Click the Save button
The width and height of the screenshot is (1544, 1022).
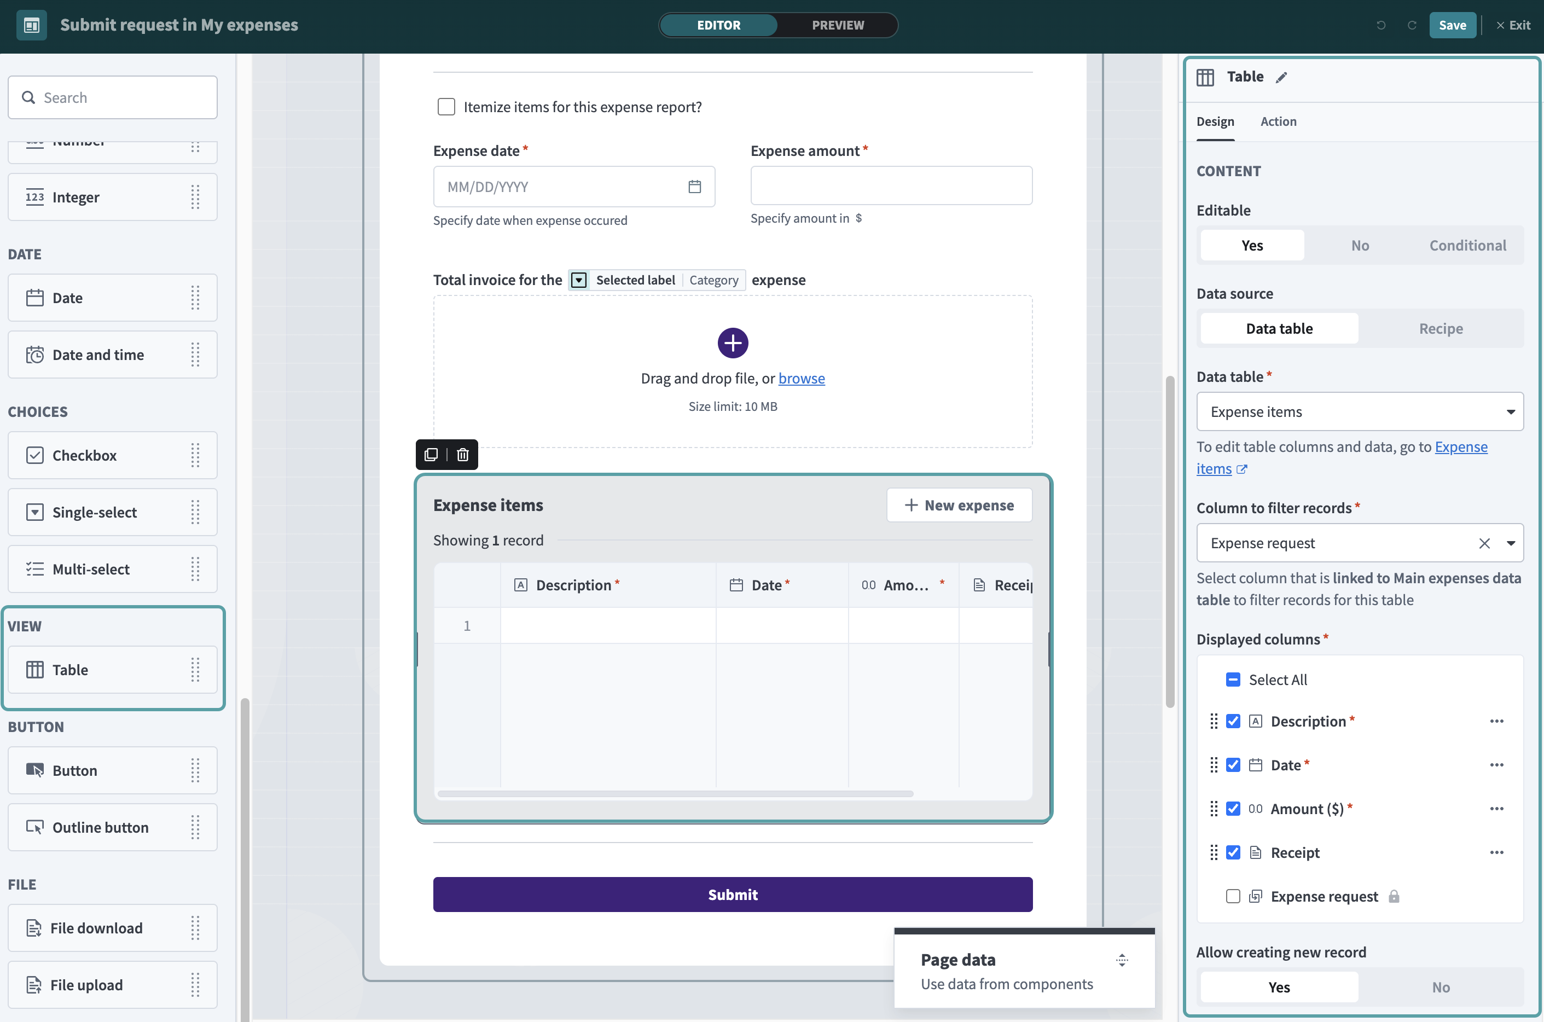coord(1452,25)
